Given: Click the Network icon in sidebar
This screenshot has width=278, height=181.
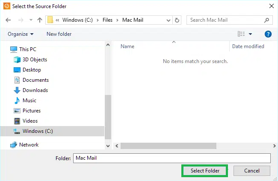Looking at the screenshot, I should point(14,145).
